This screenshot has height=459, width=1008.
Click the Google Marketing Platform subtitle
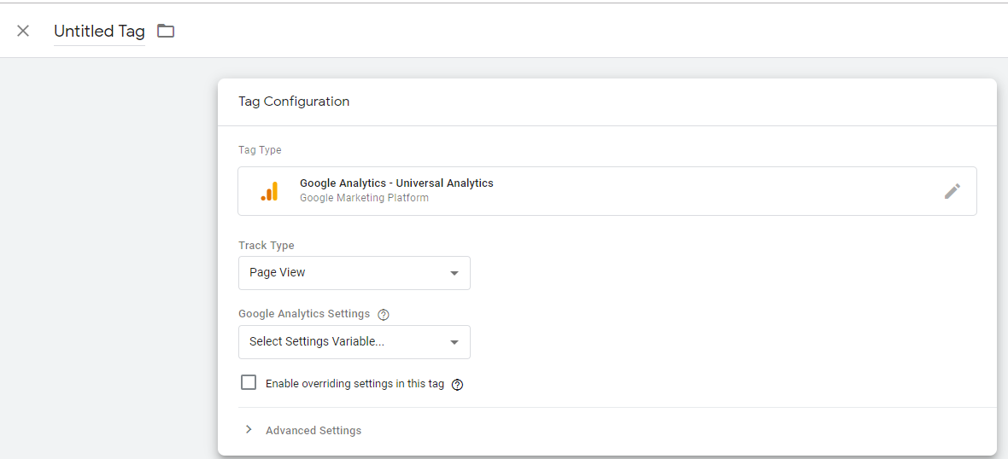pyautogui.click(x=364, y=198)
